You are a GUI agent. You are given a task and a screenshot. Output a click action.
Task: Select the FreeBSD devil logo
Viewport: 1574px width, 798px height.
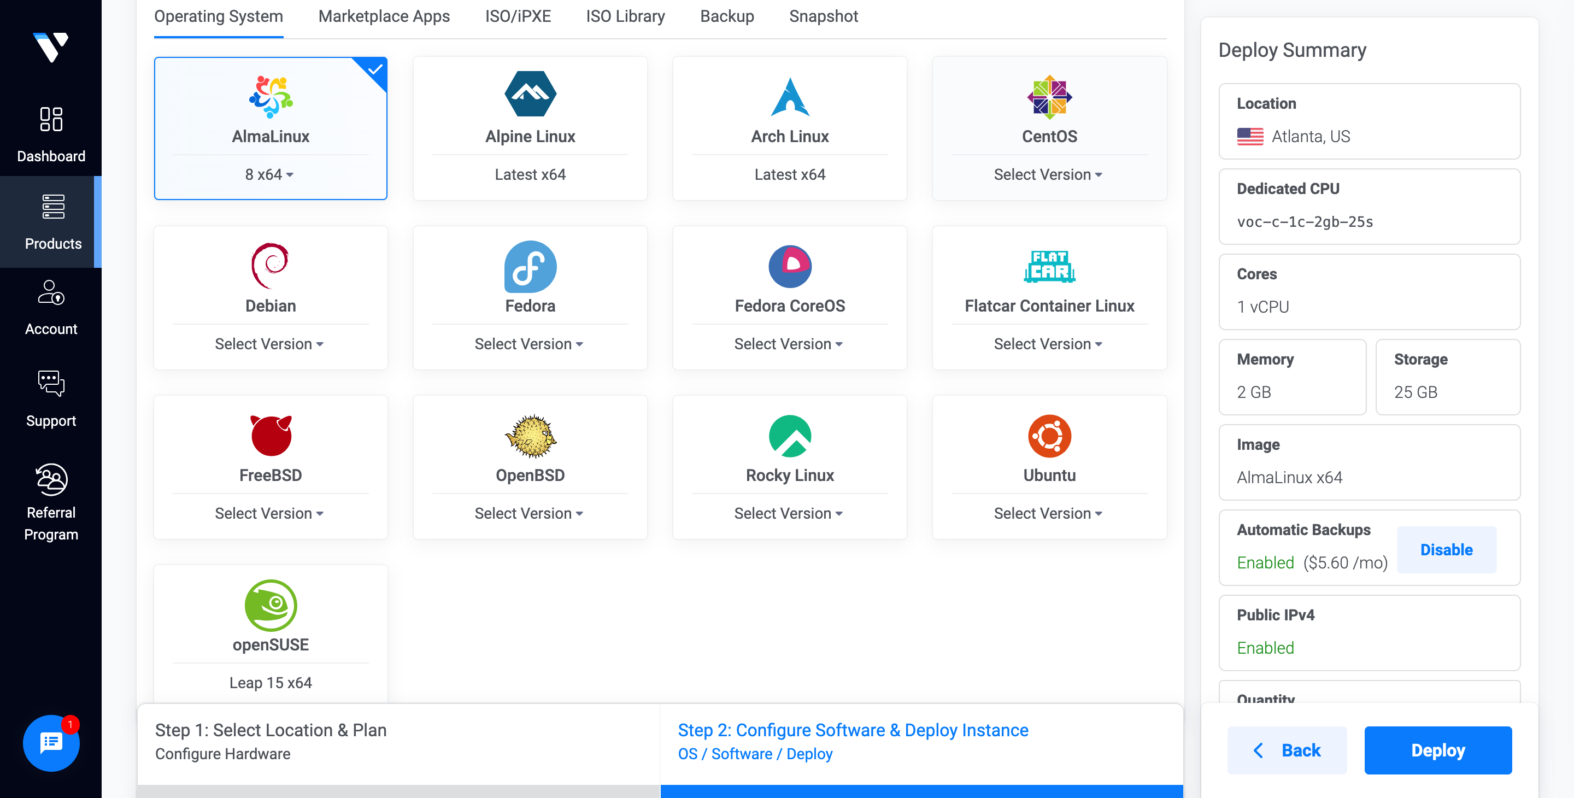point(271,436)
